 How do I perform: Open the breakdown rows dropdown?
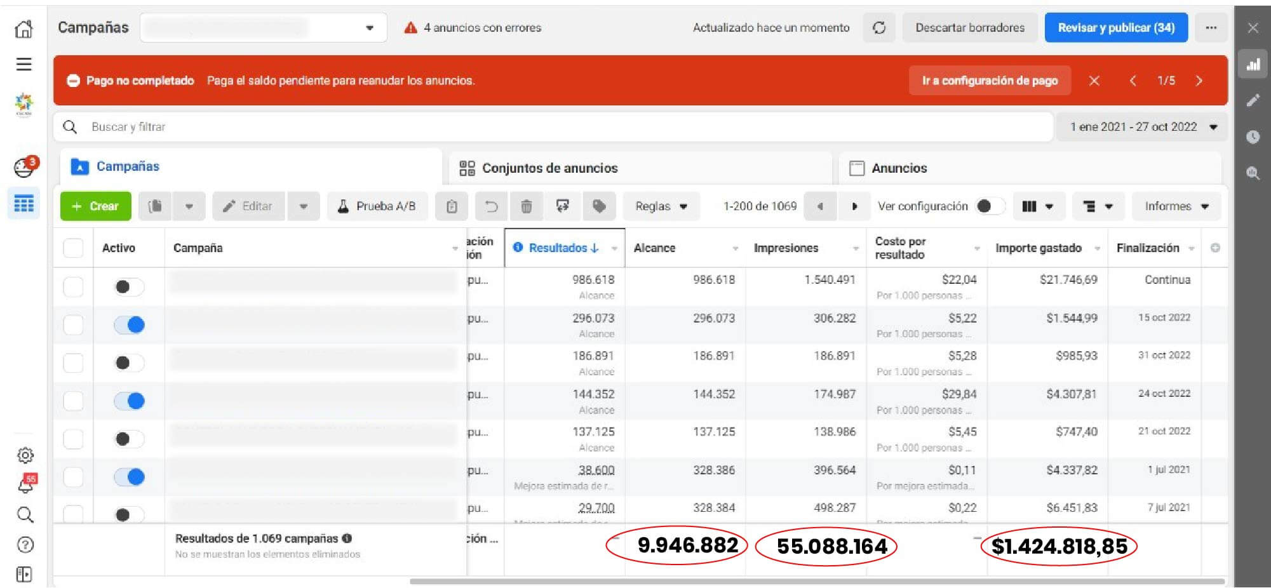(x=1098, y=206)
